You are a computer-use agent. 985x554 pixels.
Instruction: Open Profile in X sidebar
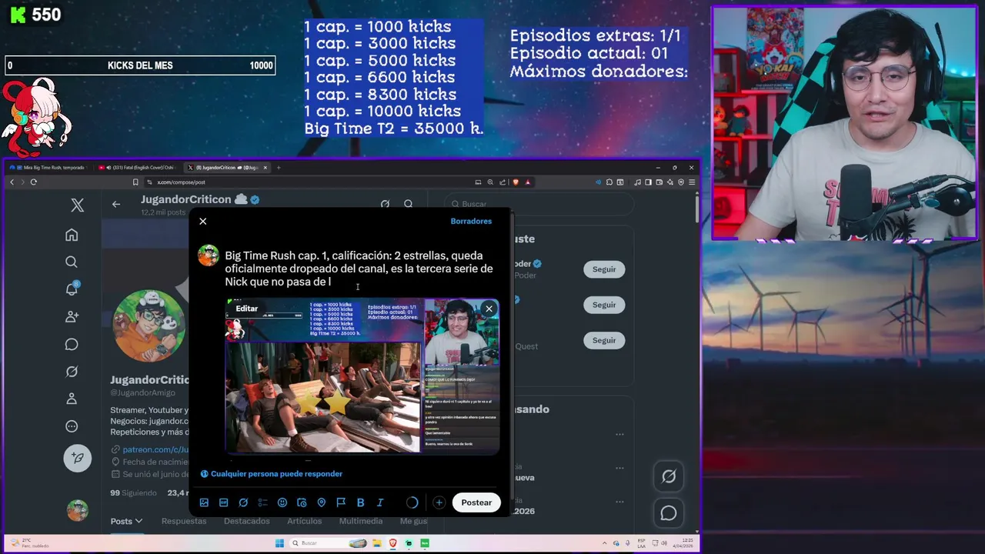72,399
